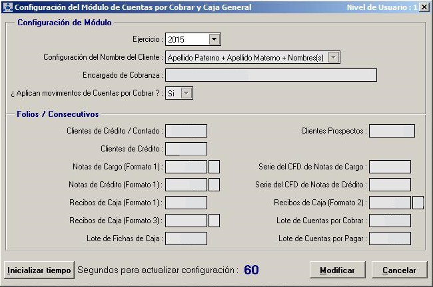Click the Recibos de Caja (Formato 3) field
The width and height of the screenshot is (433, 287).
186,221
